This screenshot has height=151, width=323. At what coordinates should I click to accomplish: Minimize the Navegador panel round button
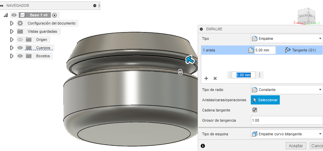point(95,5)
